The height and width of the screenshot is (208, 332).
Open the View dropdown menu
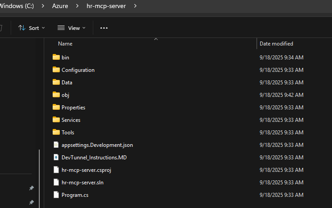click(x=71, y=28)
